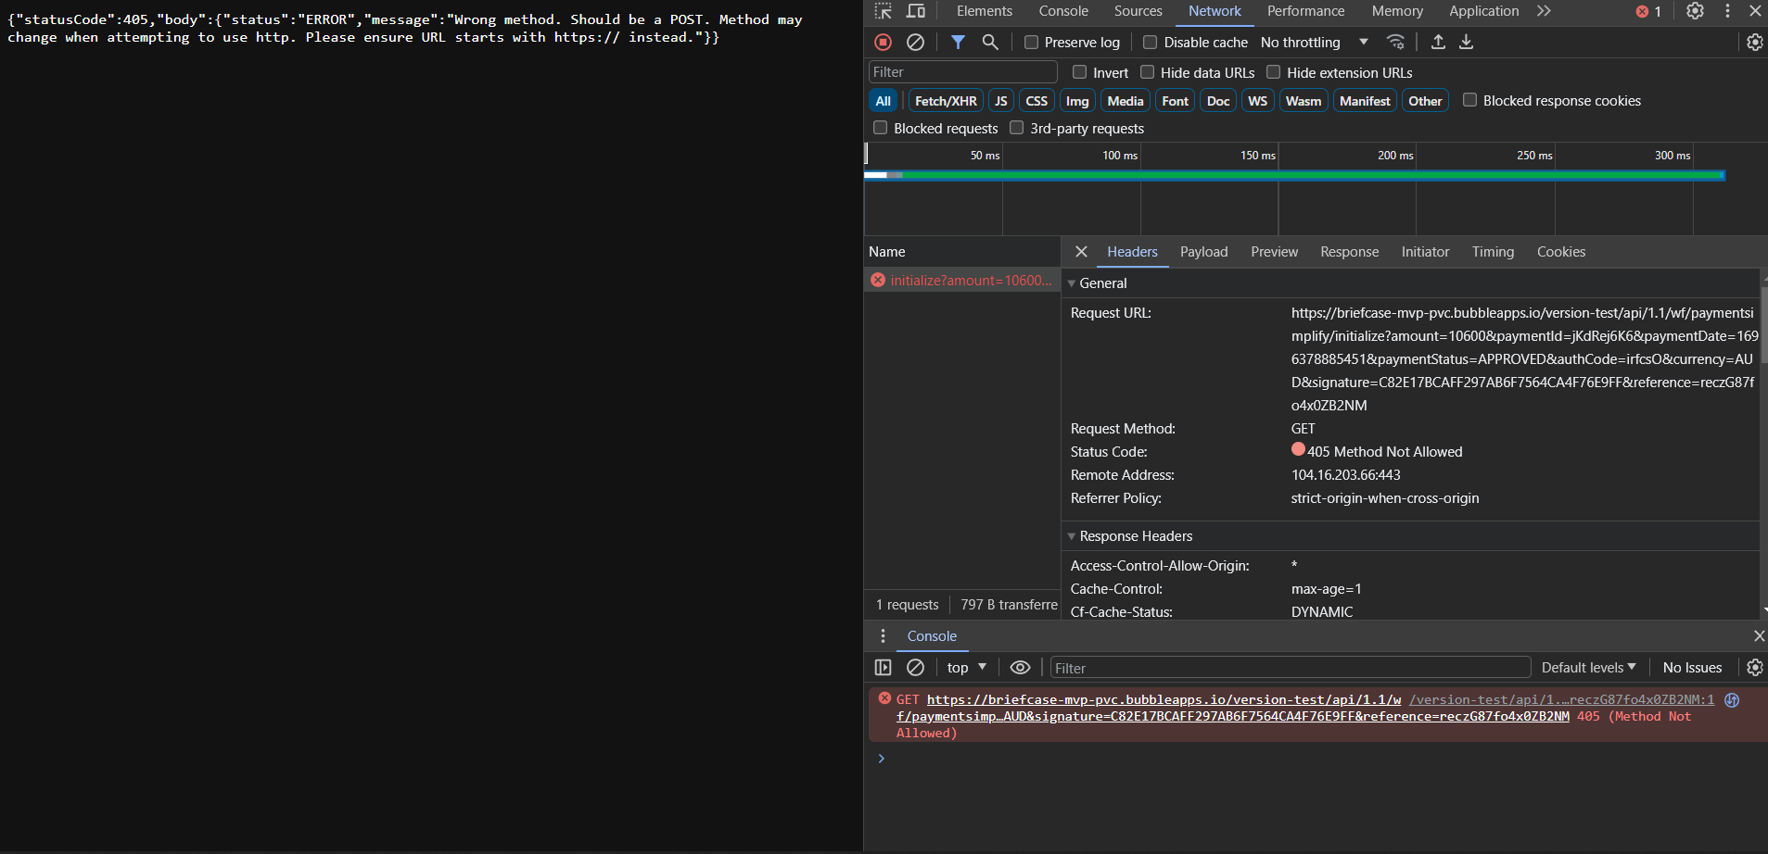The width and height of the screenshot is (1768, 854).
Task: Check Hide extension URLs
Action: 1273,72
